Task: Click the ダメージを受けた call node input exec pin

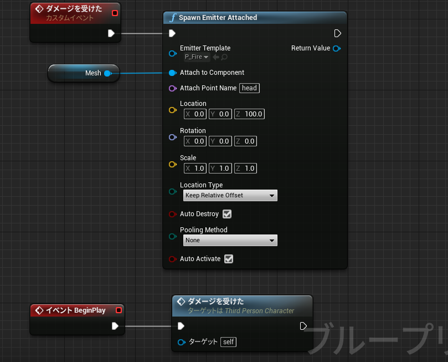Action: click(181, 326)
